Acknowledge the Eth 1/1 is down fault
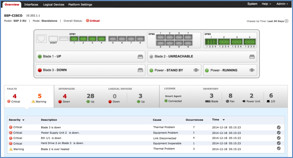 pos(279,138)
